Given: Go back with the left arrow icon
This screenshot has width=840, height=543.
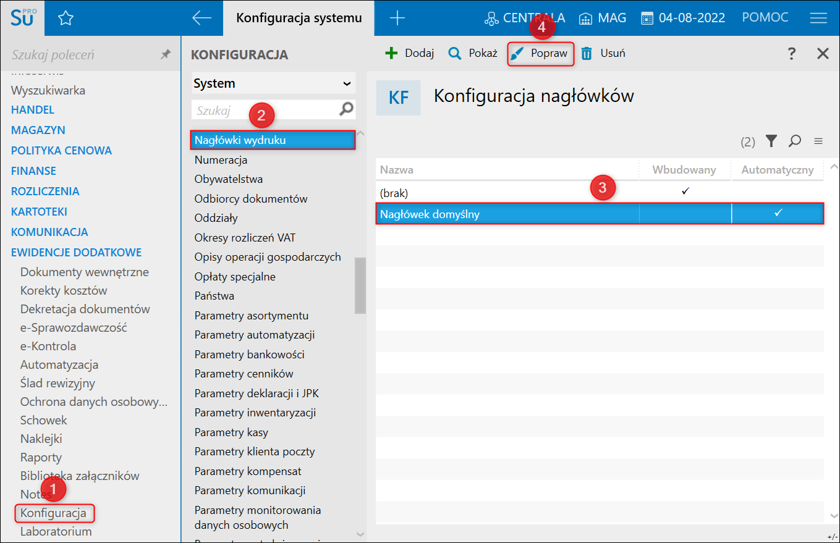Looking at the screenshot, I should click(x=202, y=18).
